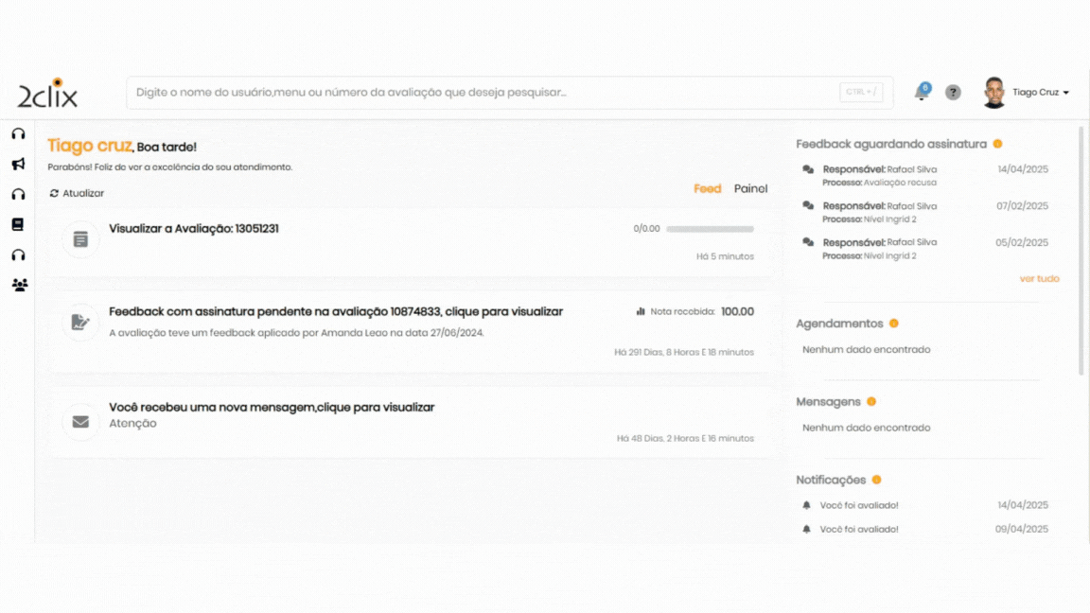Open feedback with process Avaliação recusa dated 14/04/2025

[880, 175]
